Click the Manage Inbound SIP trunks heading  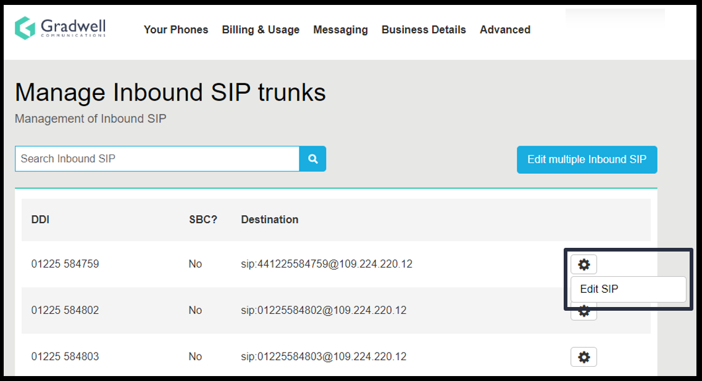coord(170,92)
